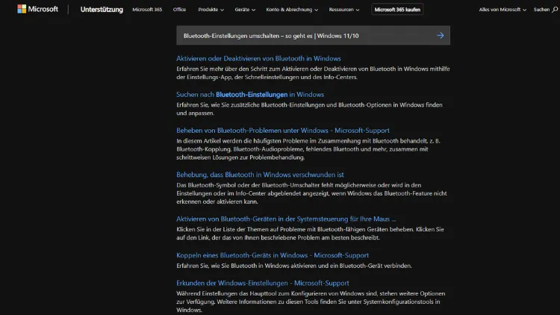Open Erkunden der Windows-Einstellungen link
The image size is (560, 315).
[x=263, y=283]
